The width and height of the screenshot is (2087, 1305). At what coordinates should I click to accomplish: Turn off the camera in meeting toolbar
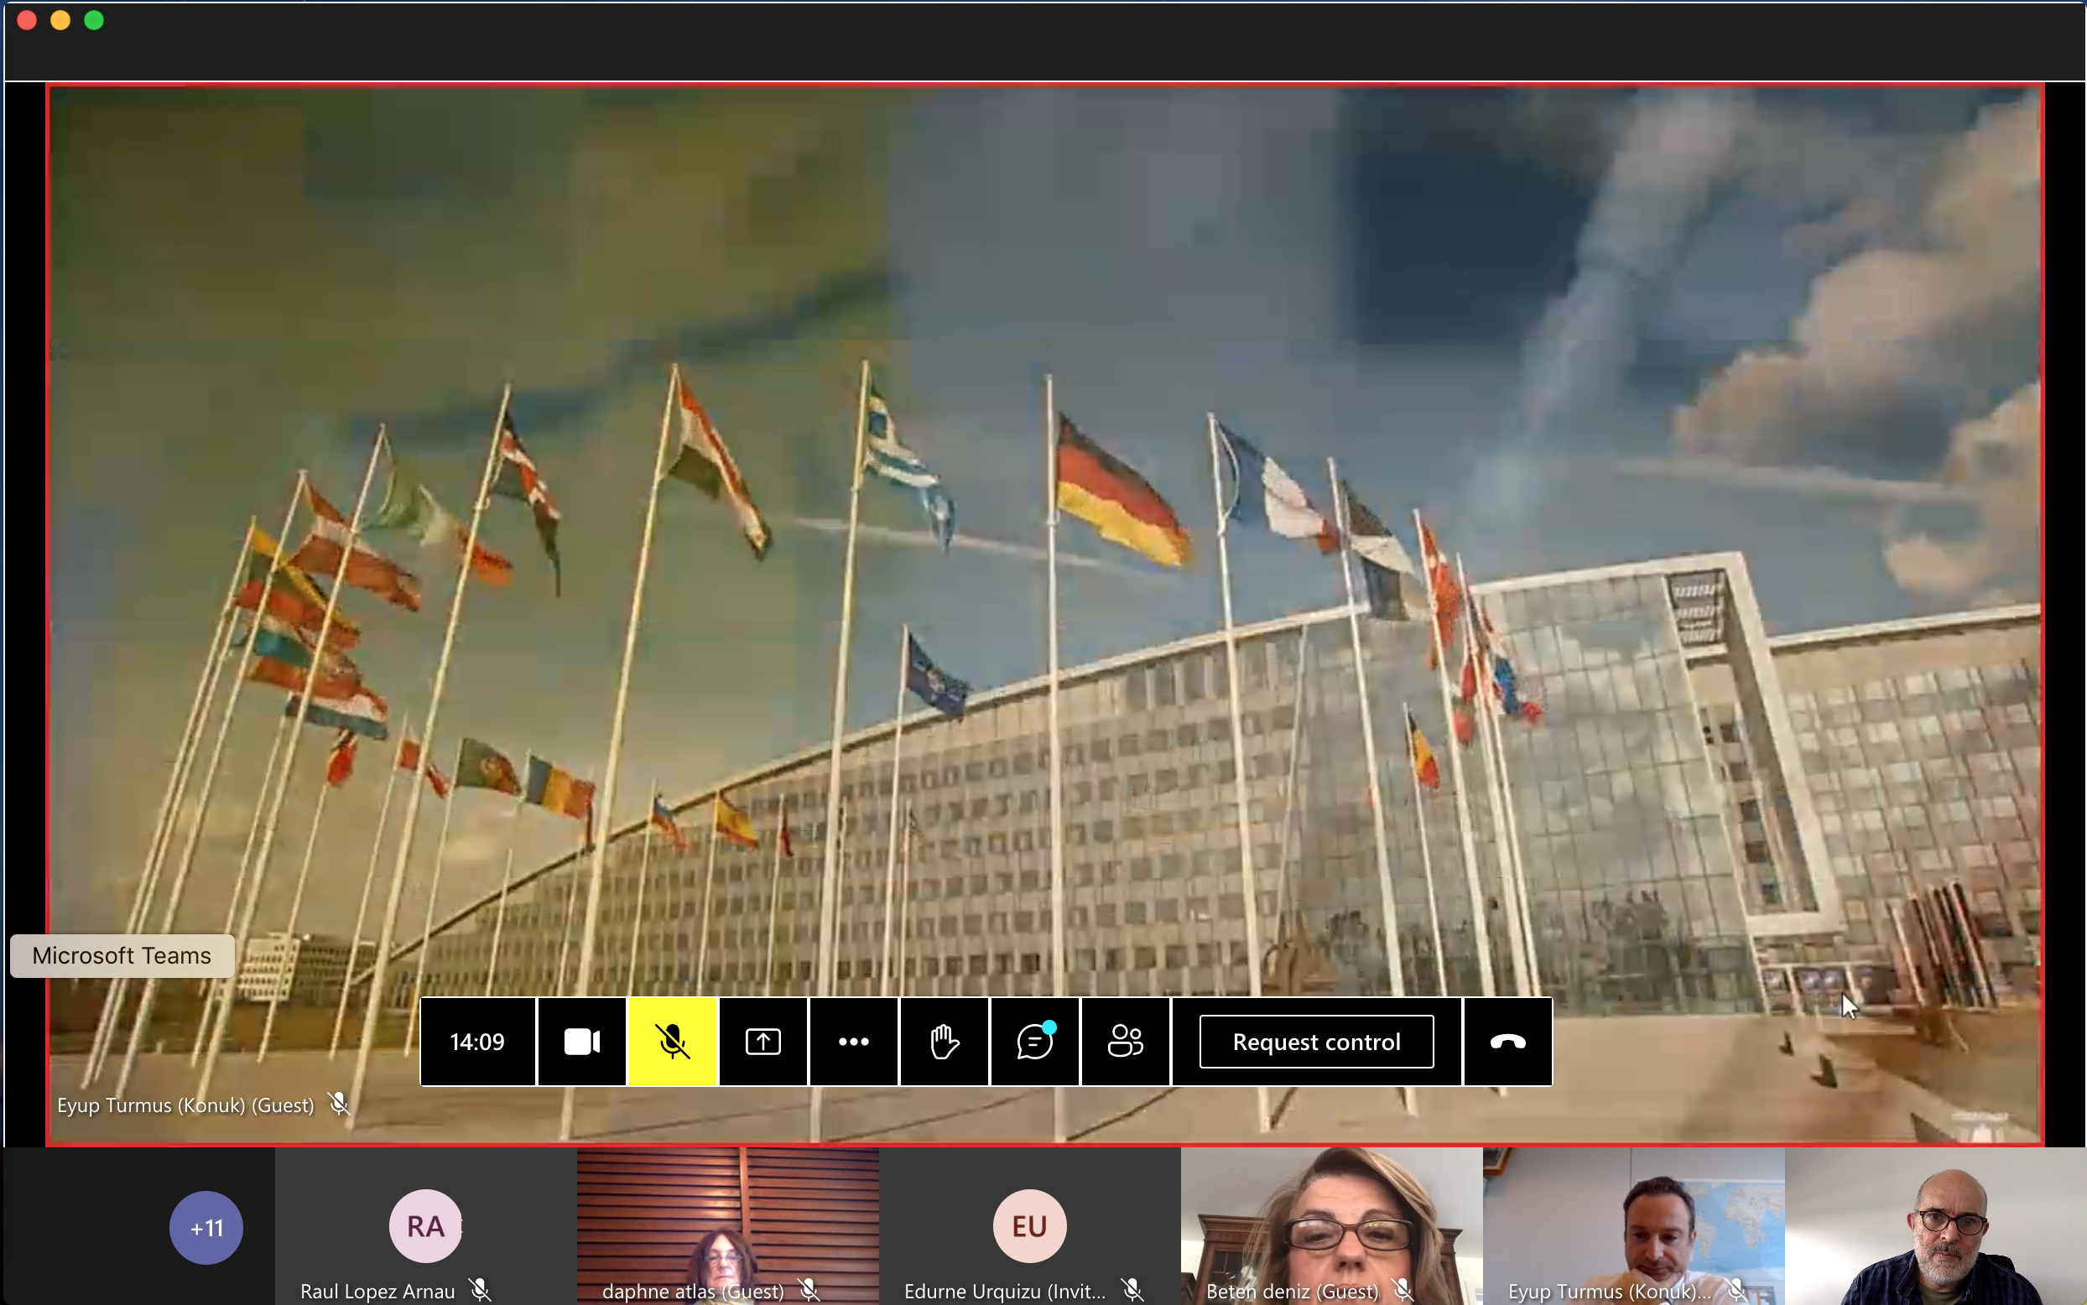582,1042
